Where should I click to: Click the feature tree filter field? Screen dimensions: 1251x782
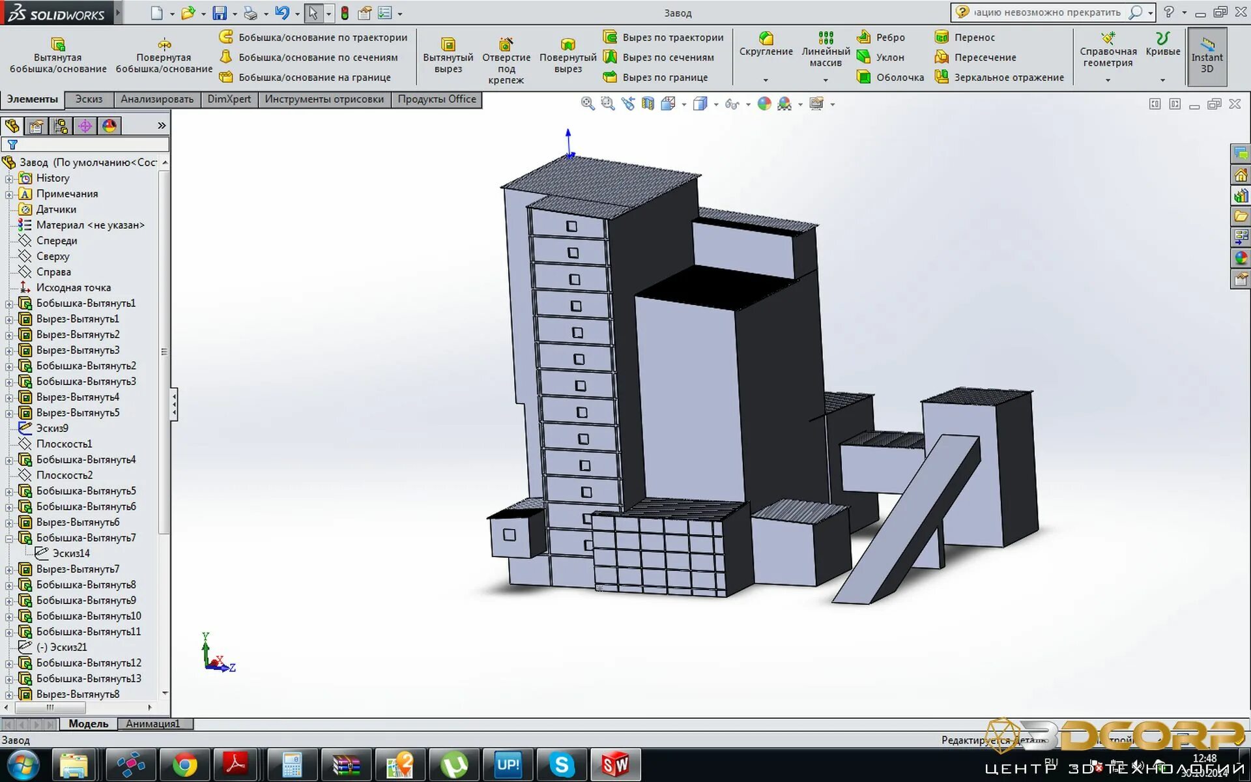tap(85, 145)
